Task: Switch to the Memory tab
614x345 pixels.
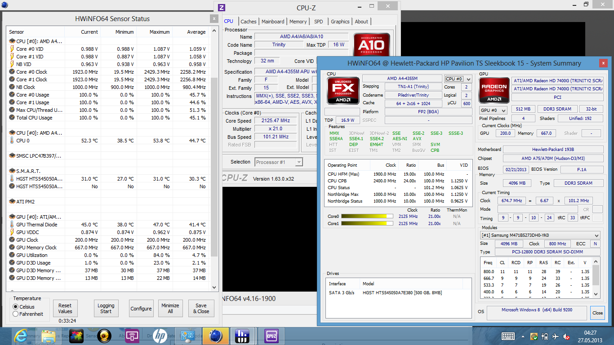Action: coord(298,22)
